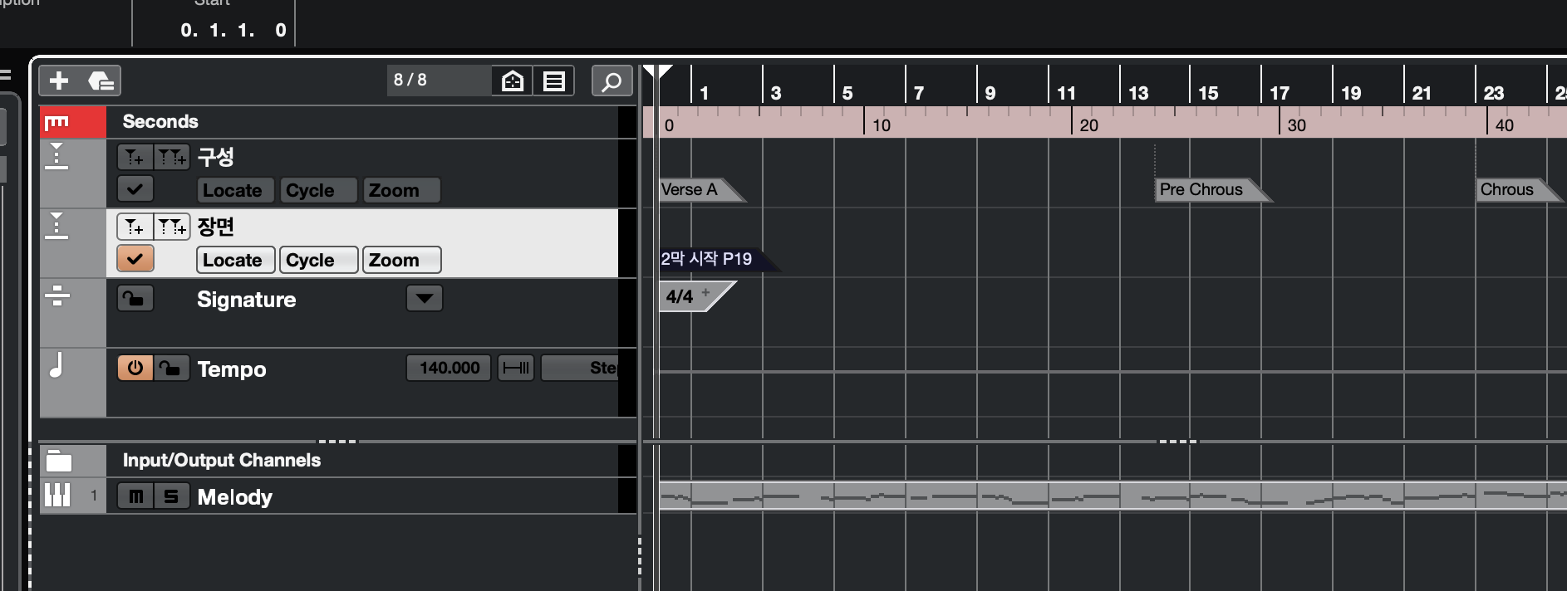The height and width of the screenshot is (591, 1567).
Task: Toggle the checkmark on 구성 track
Action: (135, 189)
